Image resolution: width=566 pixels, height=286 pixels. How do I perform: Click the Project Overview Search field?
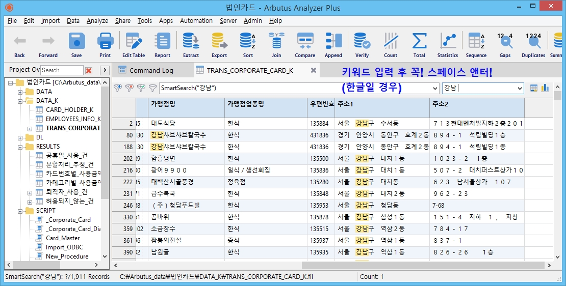coord(62,70)
